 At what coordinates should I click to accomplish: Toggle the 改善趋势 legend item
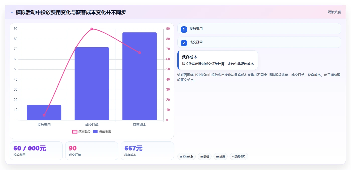[81, 131]
